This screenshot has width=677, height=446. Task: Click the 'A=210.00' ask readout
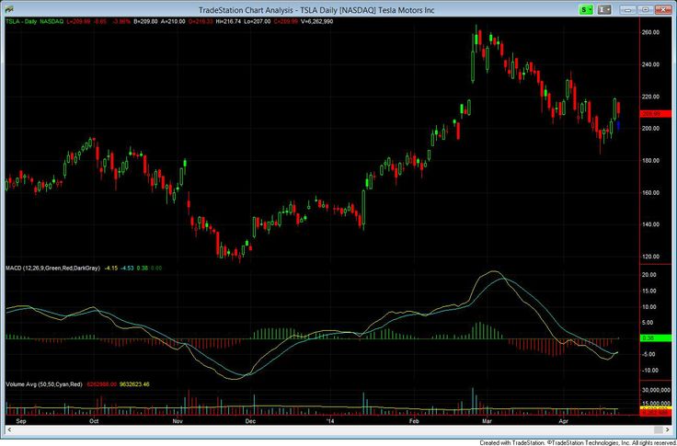(x=173, y=21)
